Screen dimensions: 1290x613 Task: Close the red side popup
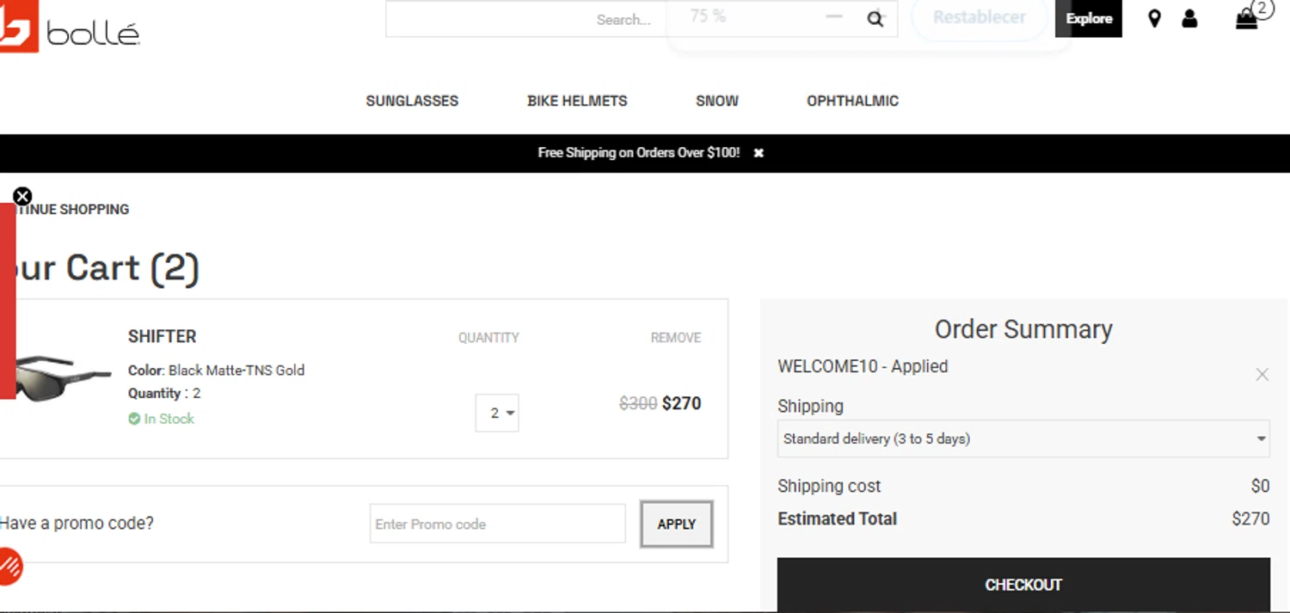pos(22,197)
